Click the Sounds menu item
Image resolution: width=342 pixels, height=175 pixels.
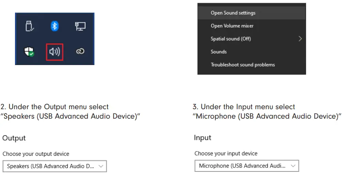tap(219, 52)
